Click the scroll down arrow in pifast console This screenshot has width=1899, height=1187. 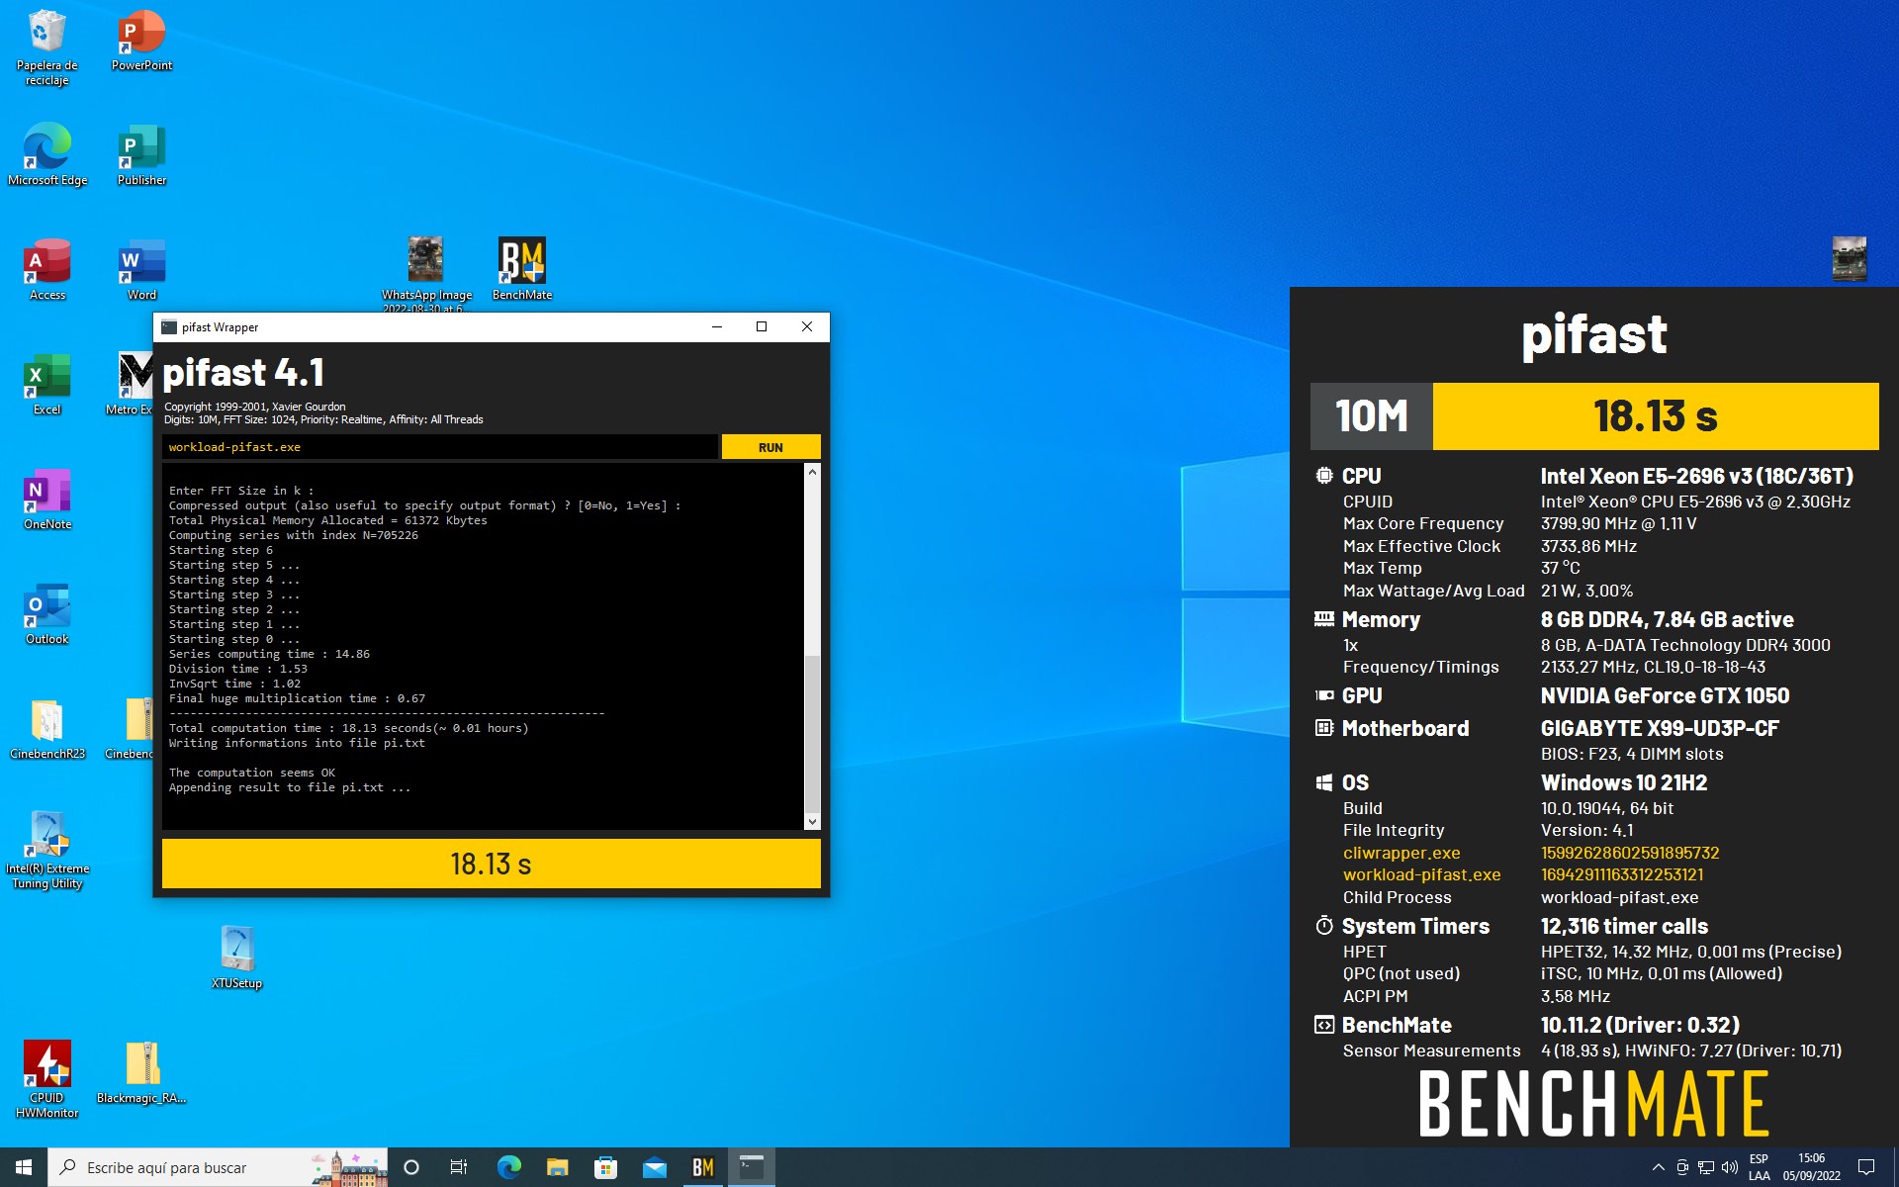(812, 821)
